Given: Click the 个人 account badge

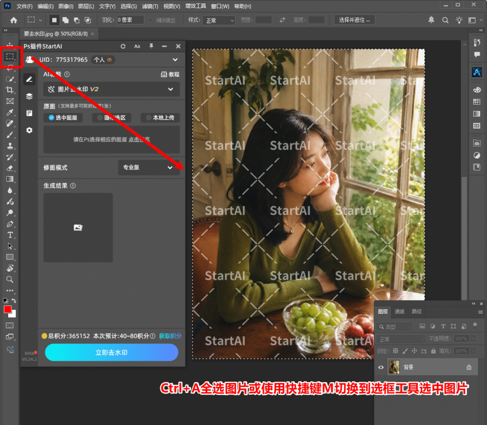Looking at the screenshot, I should [x=103, y=59].
